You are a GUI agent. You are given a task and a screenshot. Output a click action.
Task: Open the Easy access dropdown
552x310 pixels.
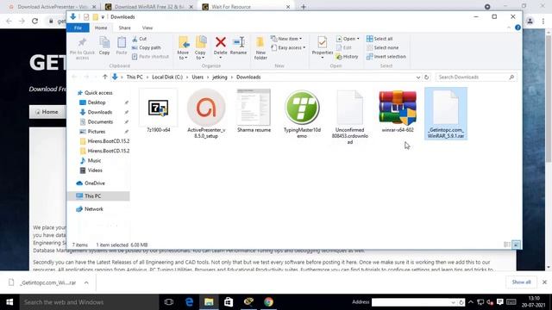click(x=288, y=47)
